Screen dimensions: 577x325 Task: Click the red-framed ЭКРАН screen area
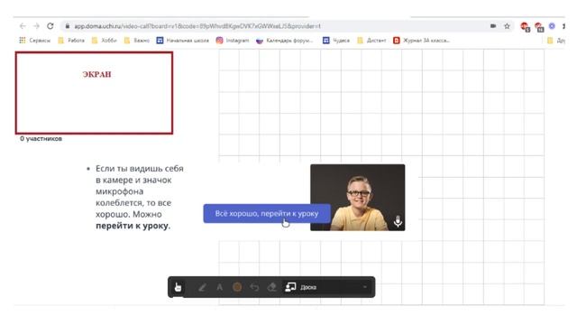click(94, 93)
